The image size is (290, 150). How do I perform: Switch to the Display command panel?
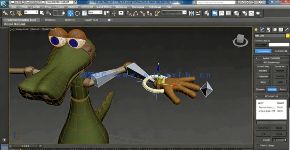281,29
